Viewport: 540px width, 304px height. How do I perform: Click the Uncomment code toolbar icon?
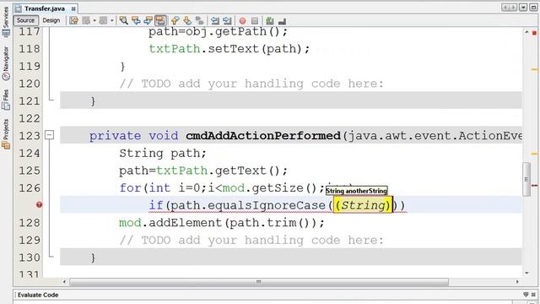282,21
